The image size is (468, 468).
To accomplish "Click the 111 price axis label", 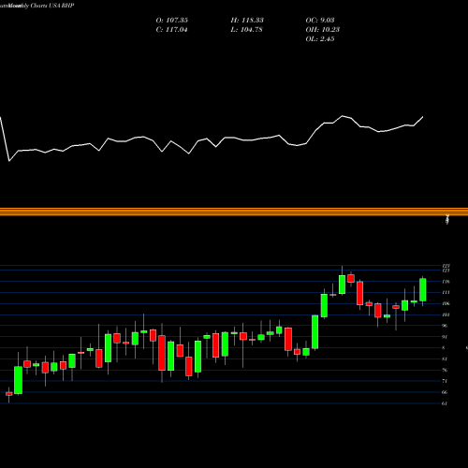I will coord(446,293).
